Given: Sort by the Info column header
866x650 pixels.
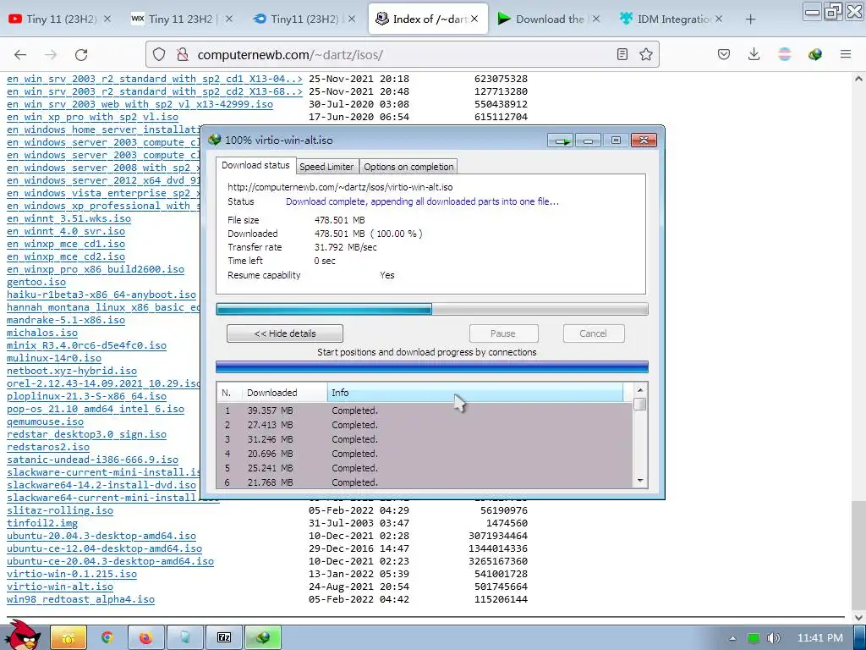Looking at the screenshot, I should point(475,393).
